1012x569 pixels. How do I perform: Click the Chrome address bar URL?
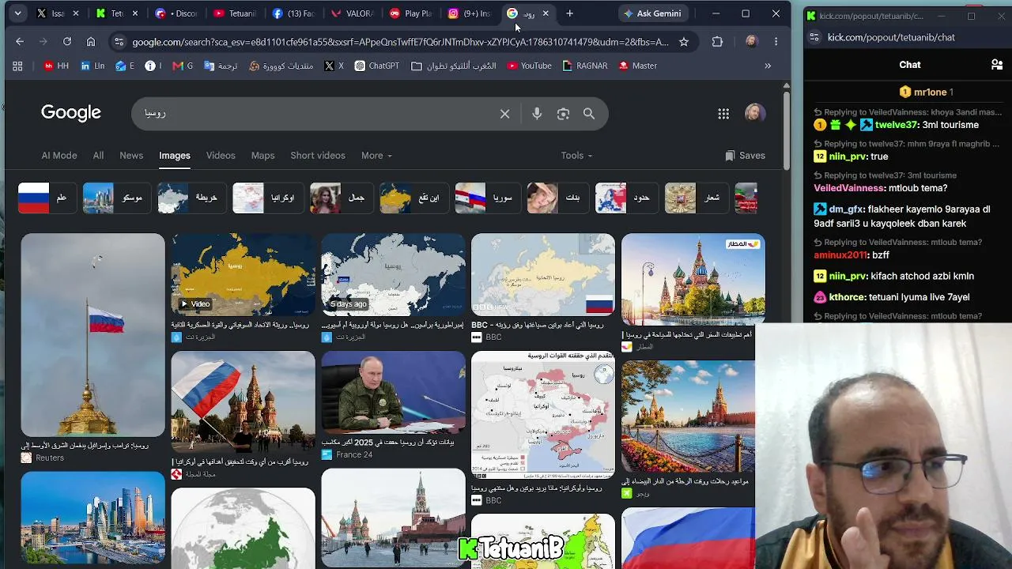(400, 42)
